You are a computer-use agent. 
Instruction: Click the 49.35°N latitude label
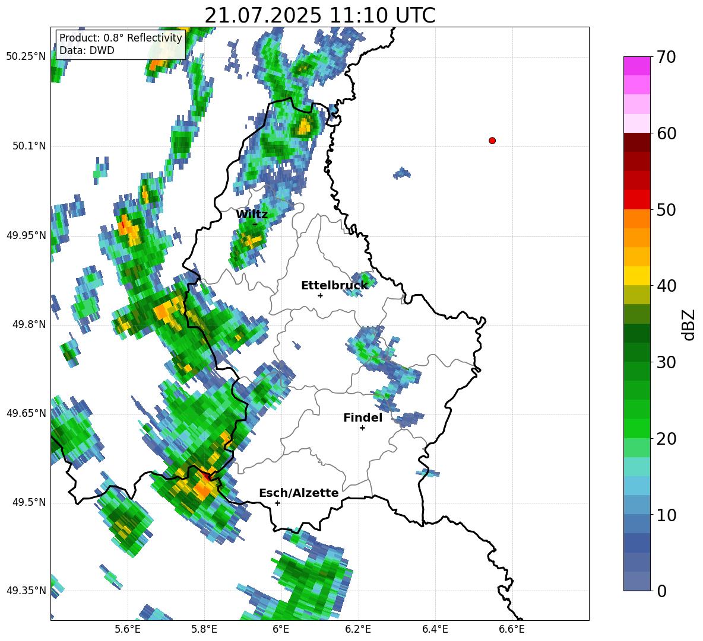click(26, 591)
